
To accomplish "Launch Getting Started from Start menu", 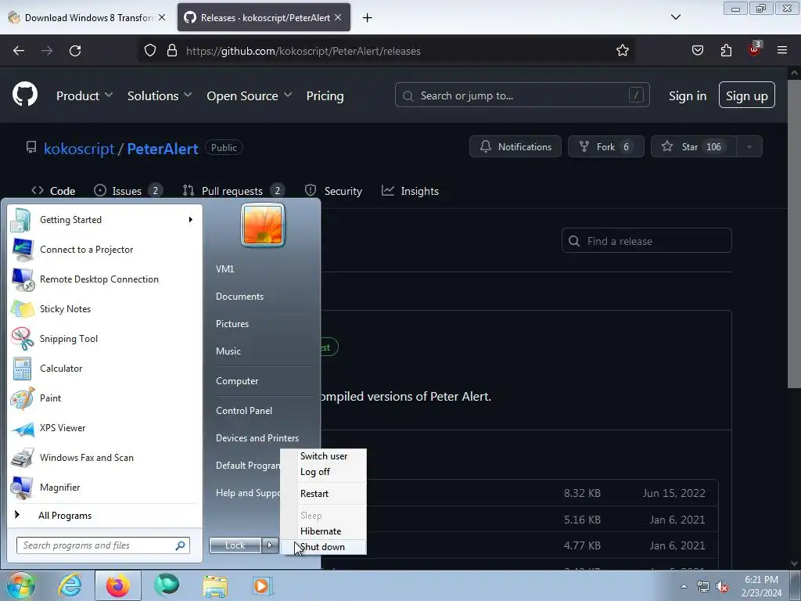I will pyautogui.click(x=105, y=220).
